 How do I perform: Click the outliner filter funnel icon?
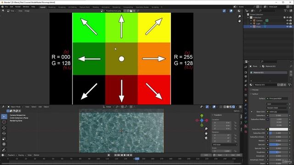point(285,11)
